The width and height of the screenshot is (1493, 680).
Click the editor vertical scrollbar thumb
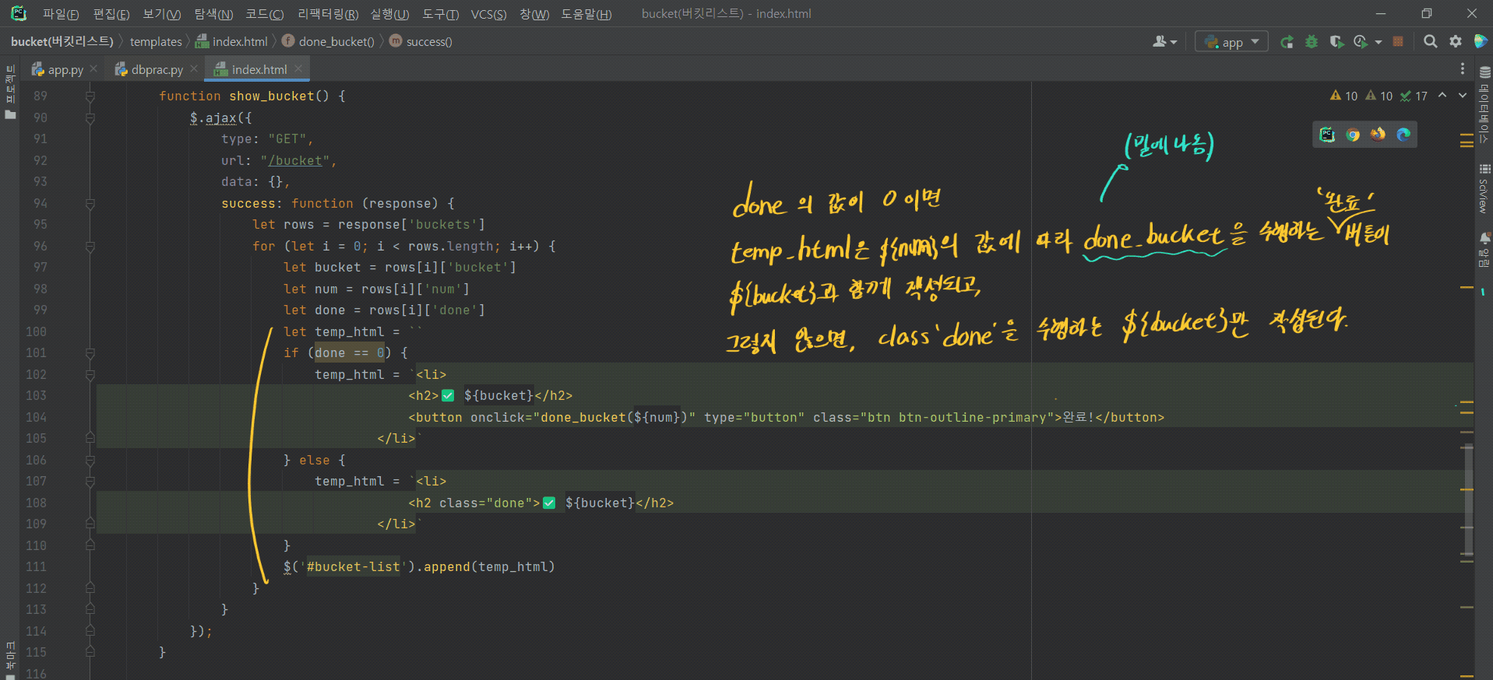(1467, 499)
